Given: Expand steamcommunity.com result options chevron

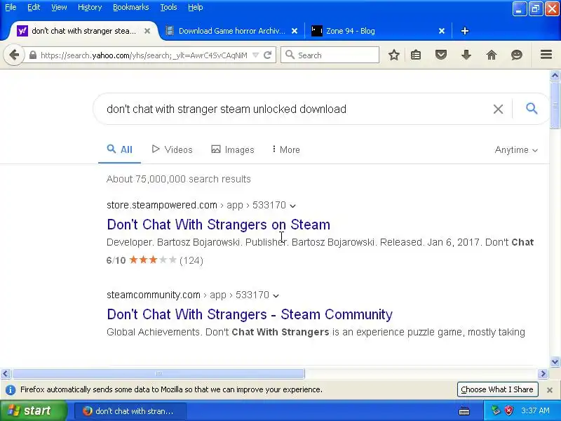Looking at the screenshot, I should click(x=276, y=295).
